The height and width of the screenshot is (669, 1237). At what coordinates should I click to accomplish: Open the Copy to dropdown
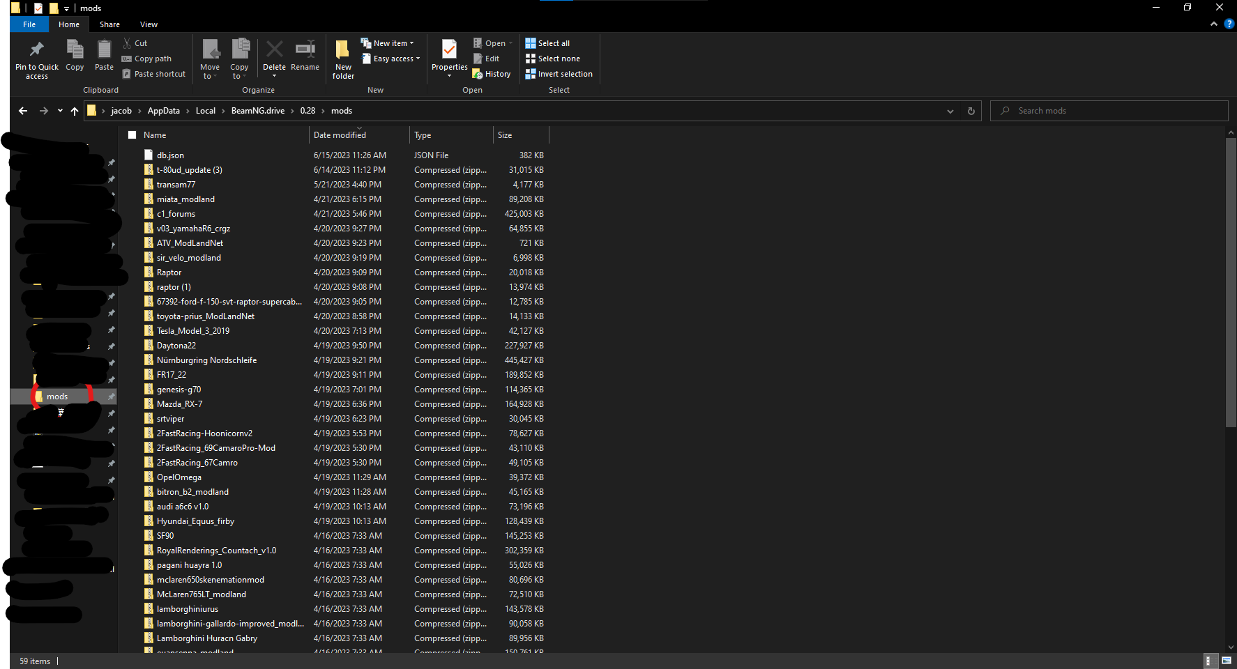pyautogui.click(x=239, y=60)
